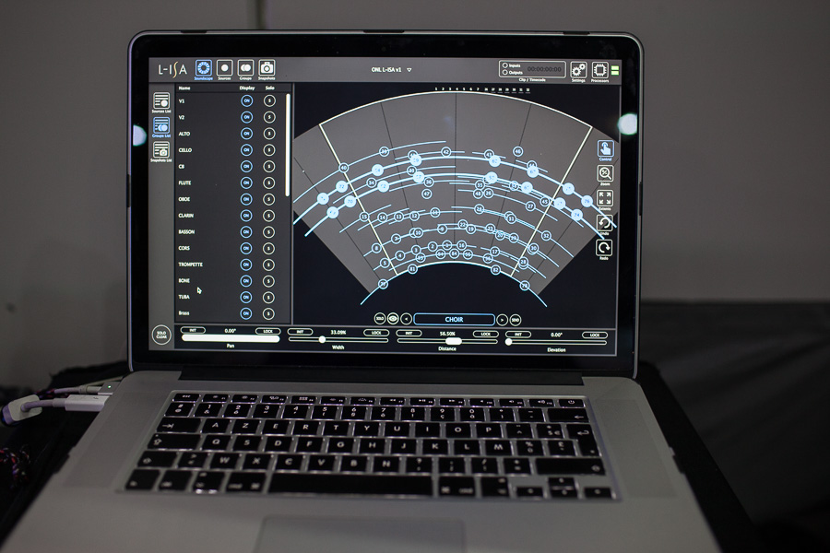Click the green status indicator top right
This screenshot has width=830, height=553.
tap(615, 70)
